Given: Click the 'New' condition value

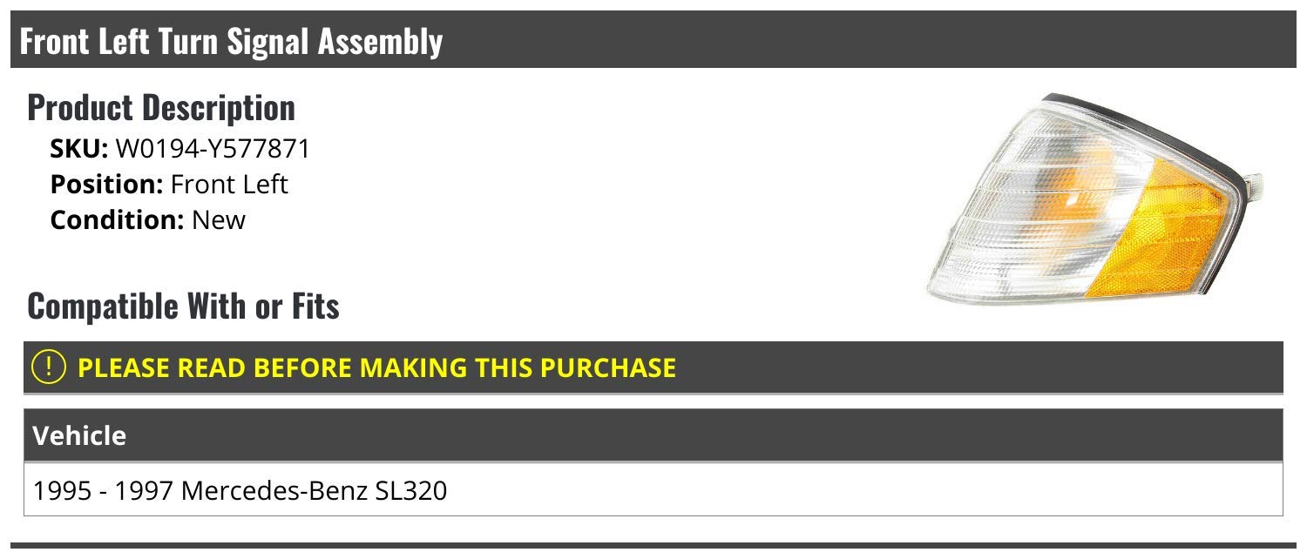Looking at the screenshot, I should click(x=219, y=219).
